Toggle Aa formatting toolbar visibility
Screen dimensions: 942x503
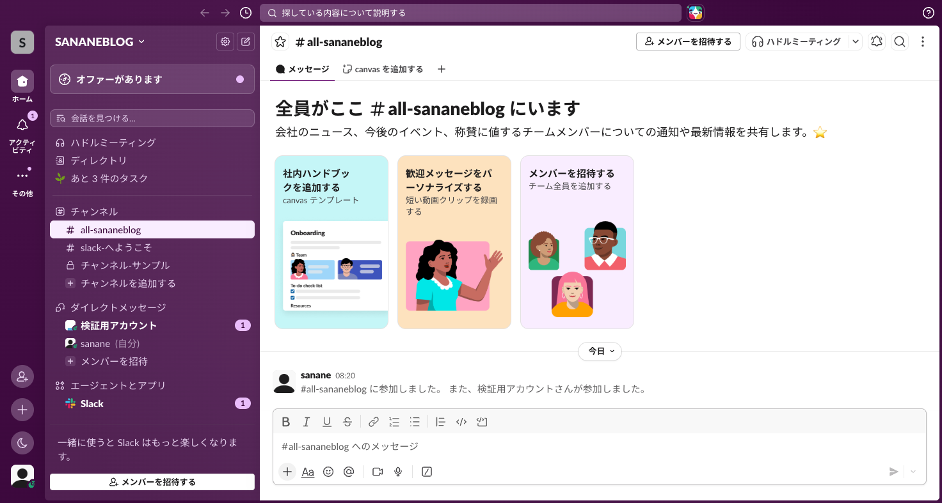point(308,472)
